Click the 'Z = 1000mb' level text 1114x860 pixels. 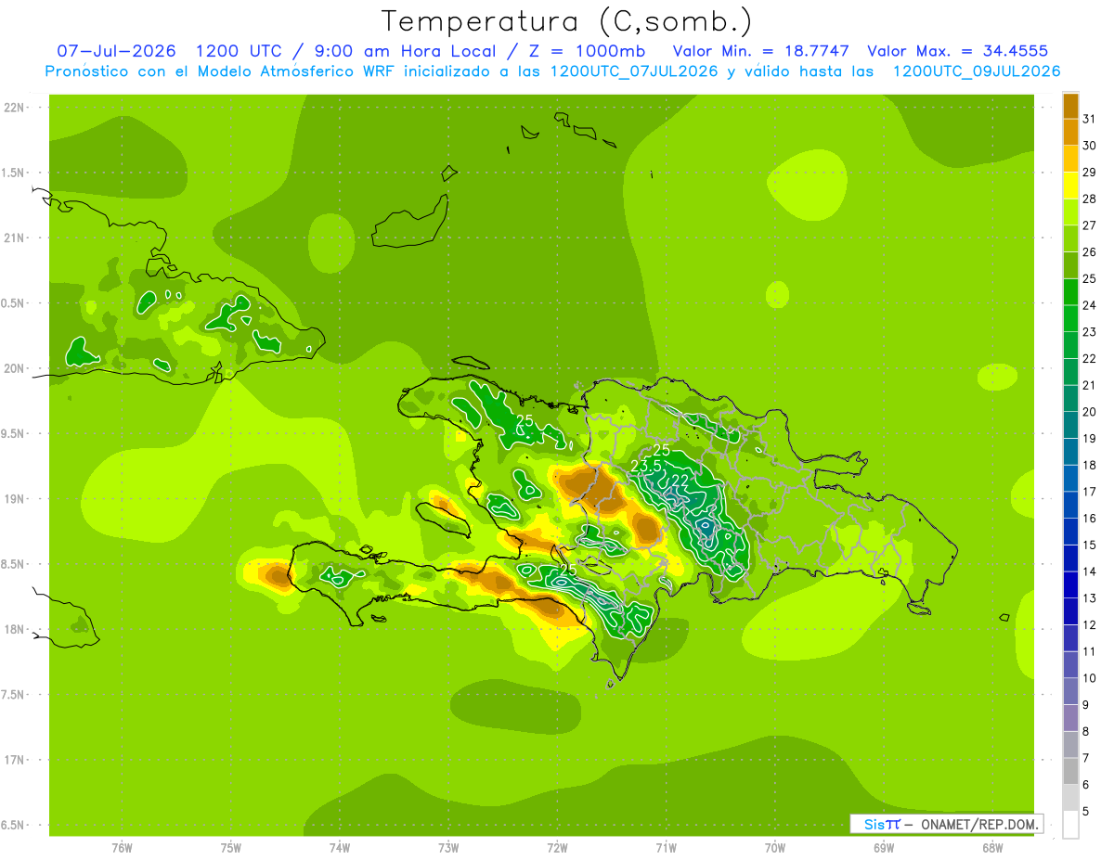[589, 51]
